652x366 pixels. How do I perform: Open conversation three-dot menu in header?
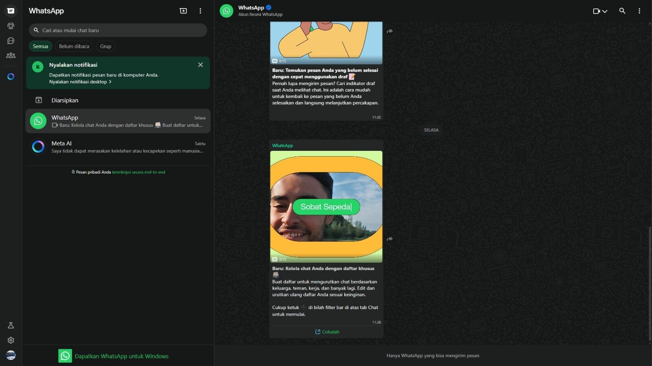[x=639, y=11]
